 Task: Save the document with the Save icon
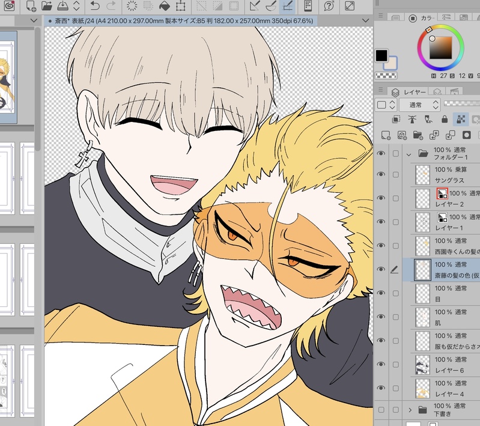pos(62,6)
